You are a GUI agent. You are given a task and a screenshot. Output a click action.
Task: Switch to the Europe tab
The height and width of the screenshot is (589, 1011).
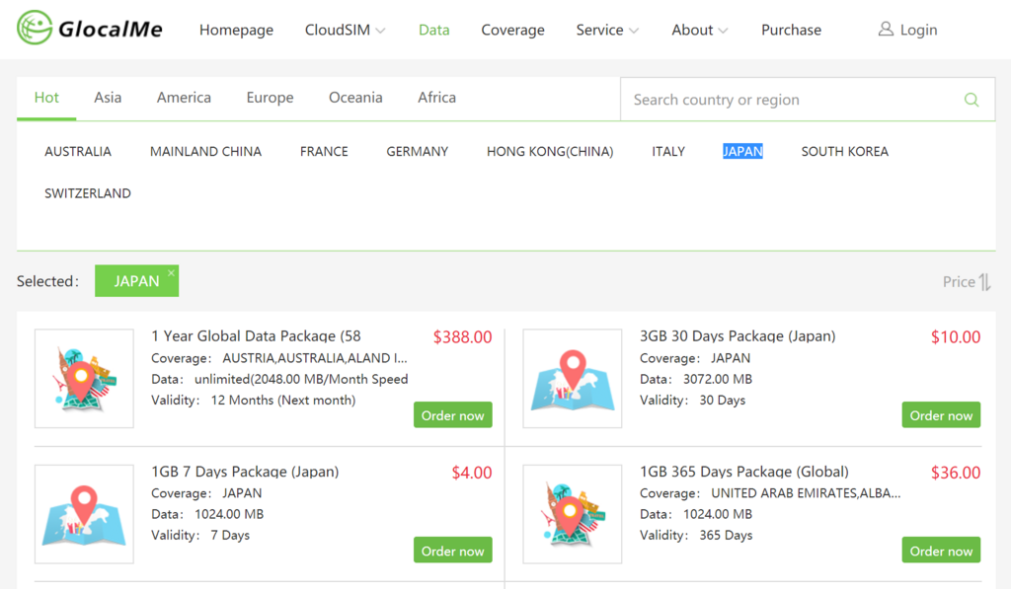coord(270,98)
